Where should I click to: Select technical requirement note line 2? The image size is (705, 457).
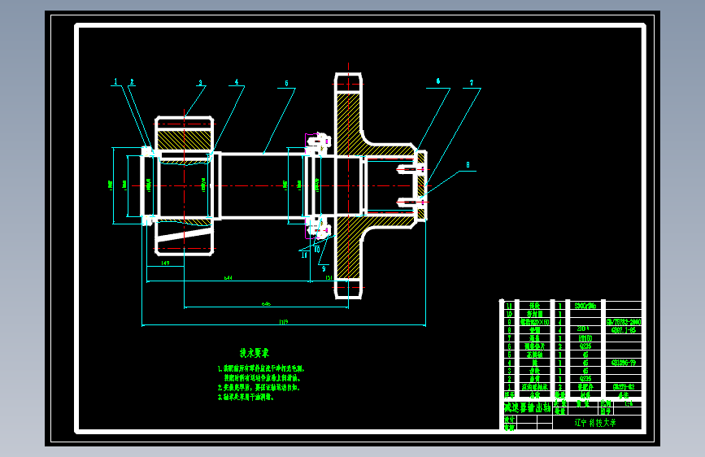259,387
